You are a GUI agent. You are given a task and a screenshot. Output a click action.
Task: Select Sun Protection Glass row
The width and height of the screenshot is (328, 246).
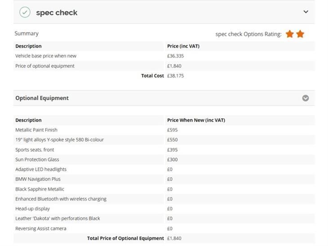(x=164, y=160)
